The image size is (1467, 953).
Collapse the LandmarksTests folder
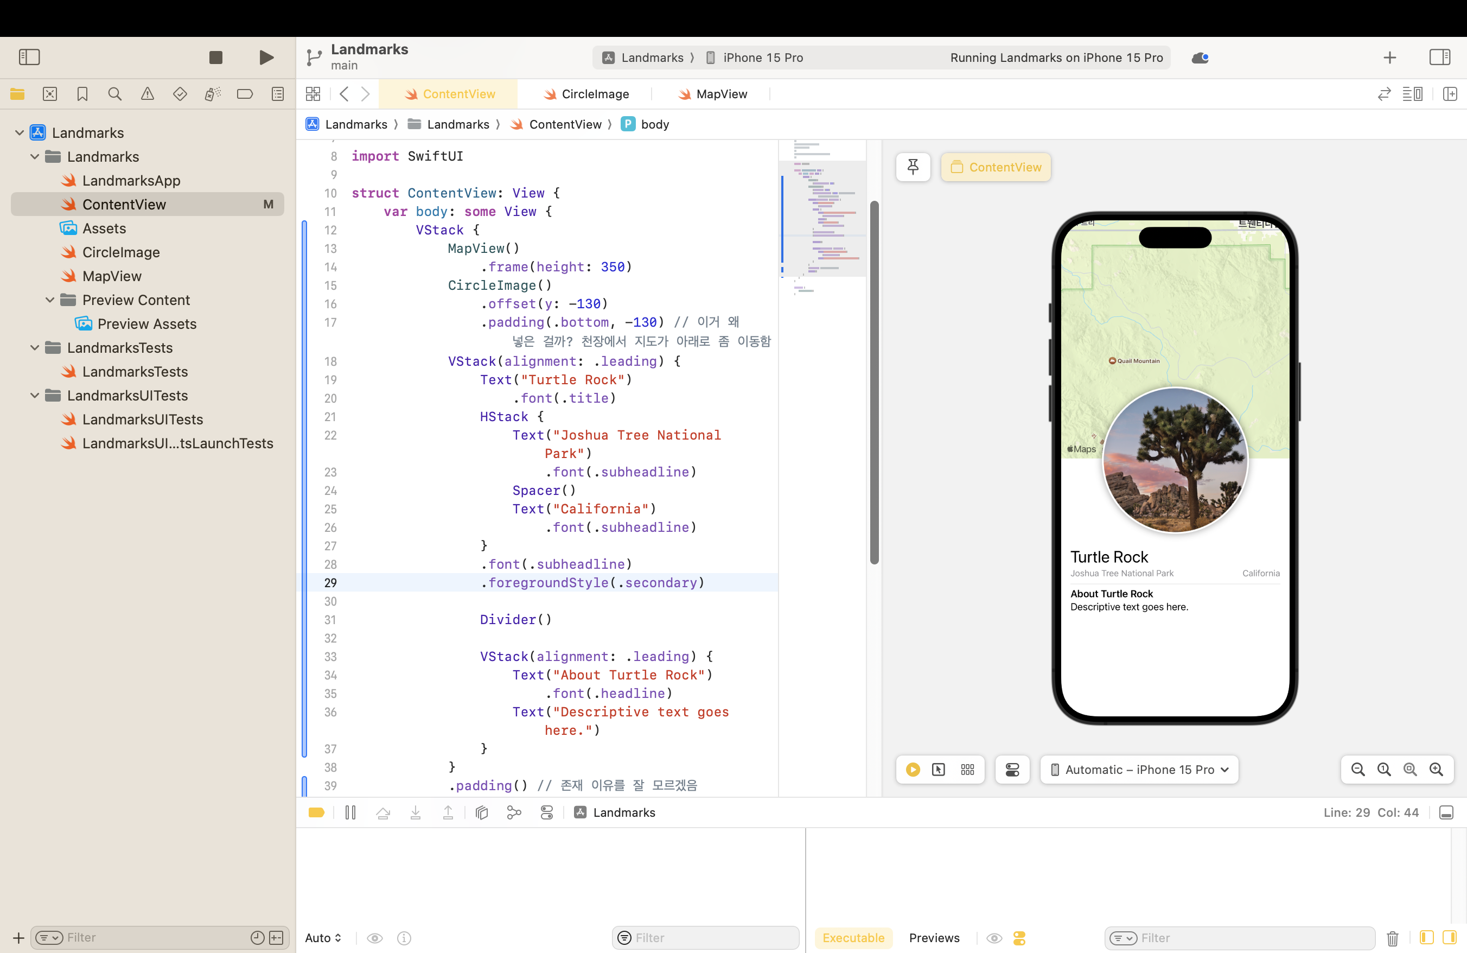[x=35, y=348]
